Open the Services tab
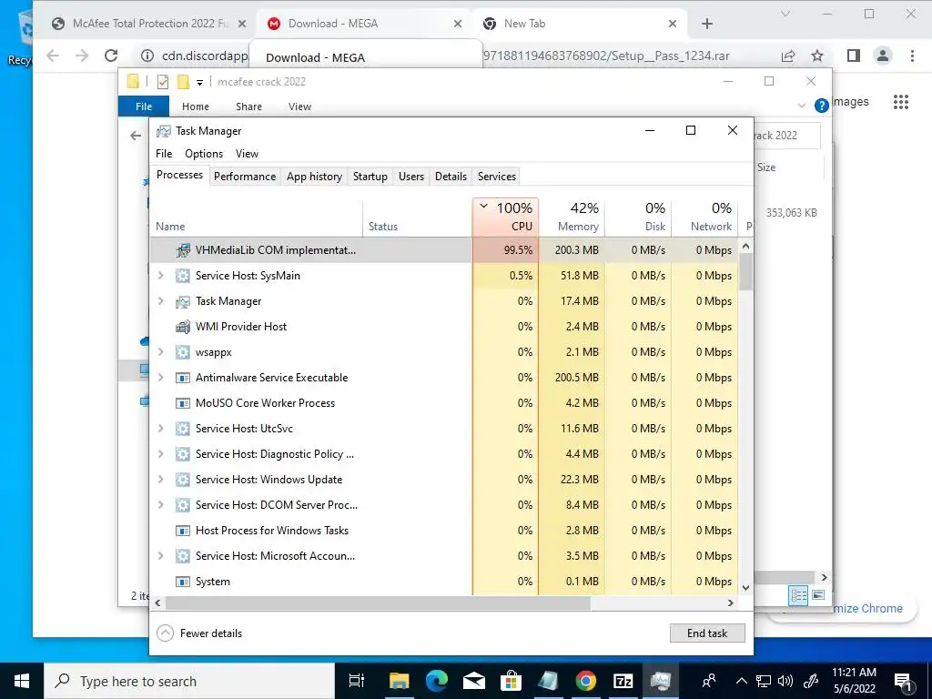The image size is (932, 699). [x=497, y=177]
